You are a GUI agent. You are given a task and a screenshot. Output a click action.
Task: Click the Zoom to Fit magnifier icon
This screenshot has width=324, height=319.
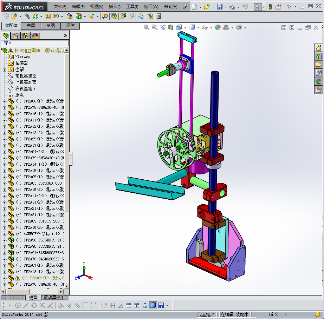[x=146, y=27]
